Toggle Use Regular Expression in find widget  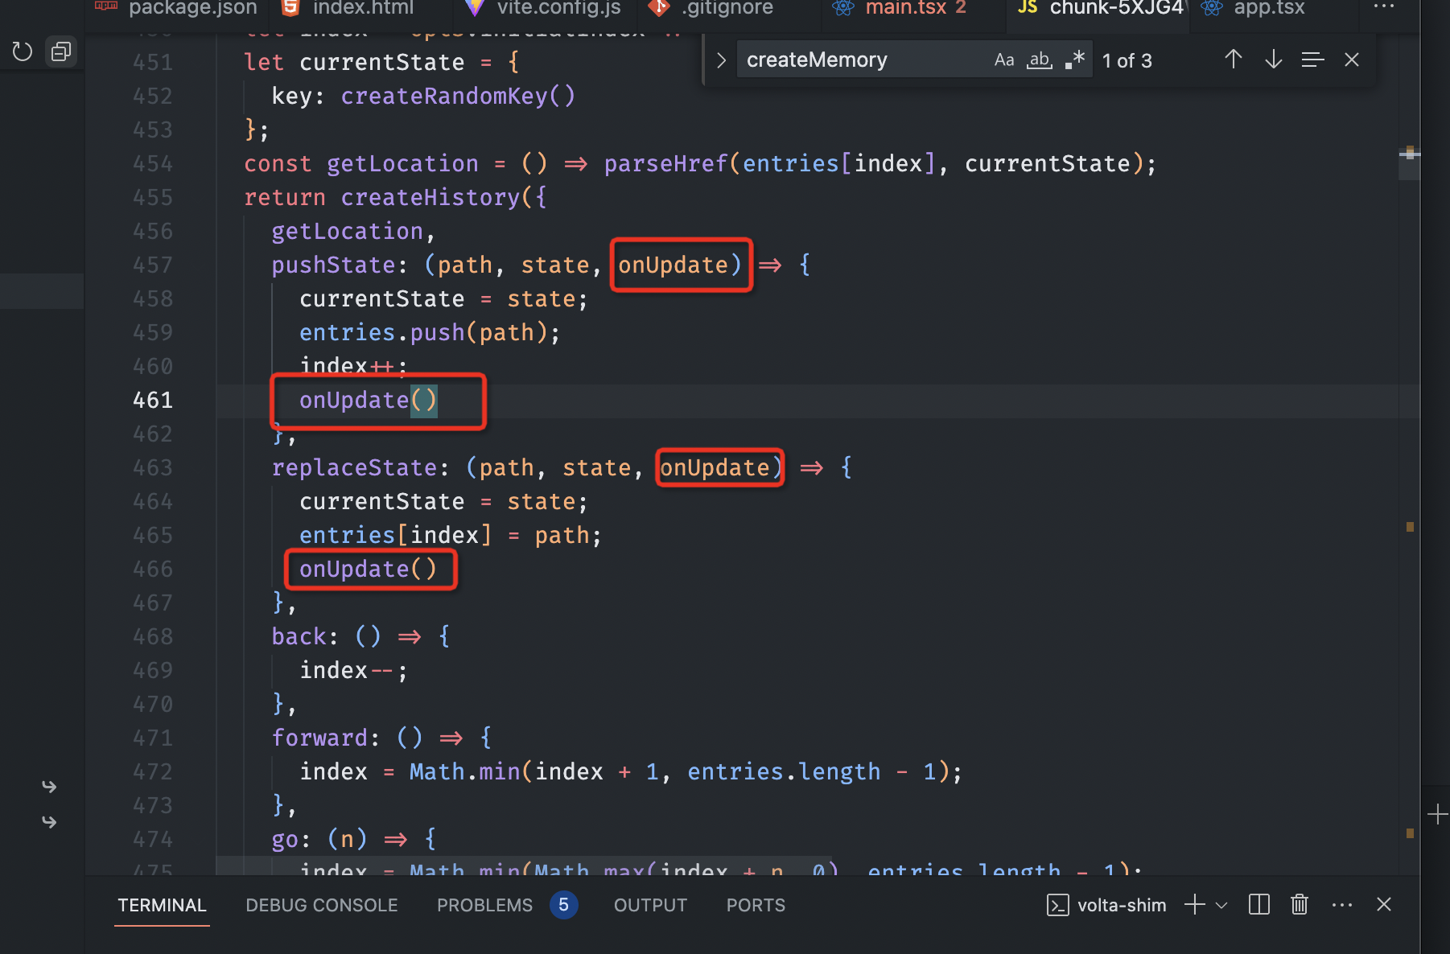click(x=1075, y=60)
